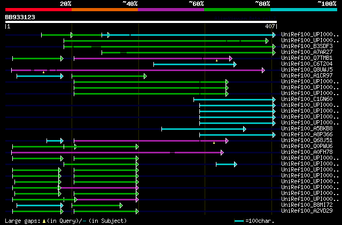Click the arrowhead ending the A5BKB8 alignment
342x225 pixels.
245,129
